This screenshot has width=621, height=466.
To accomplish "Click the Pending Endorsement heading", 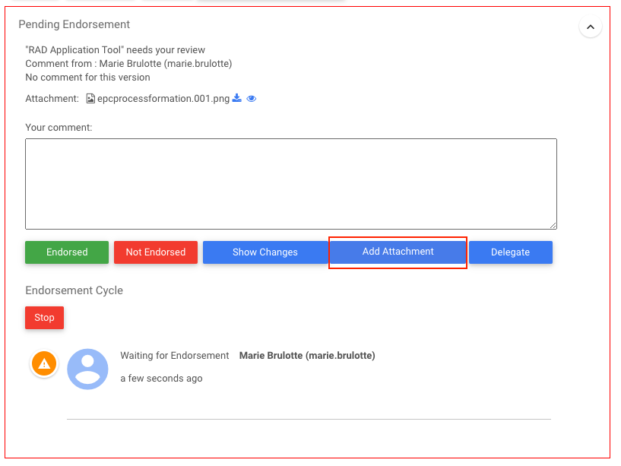I will (x=74, y=25).
